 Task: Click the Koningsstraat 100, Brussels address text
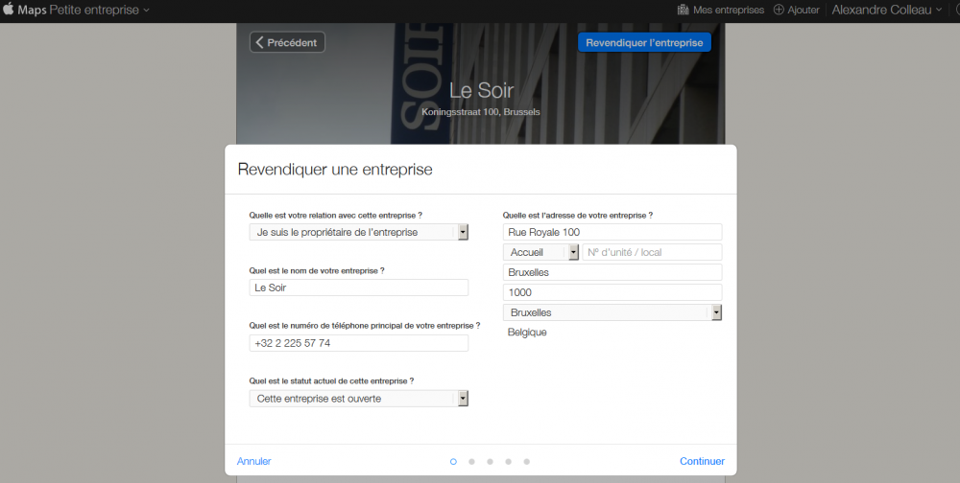click(481, 112)
